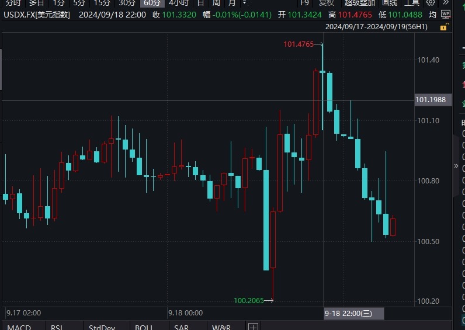The height and width of the screenshot is (330, 465).
Task: Show the MACD indicator tab
Action: [x=19, y=327]
